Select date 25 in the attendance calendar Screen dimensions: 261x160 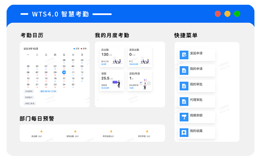[73, 84]
